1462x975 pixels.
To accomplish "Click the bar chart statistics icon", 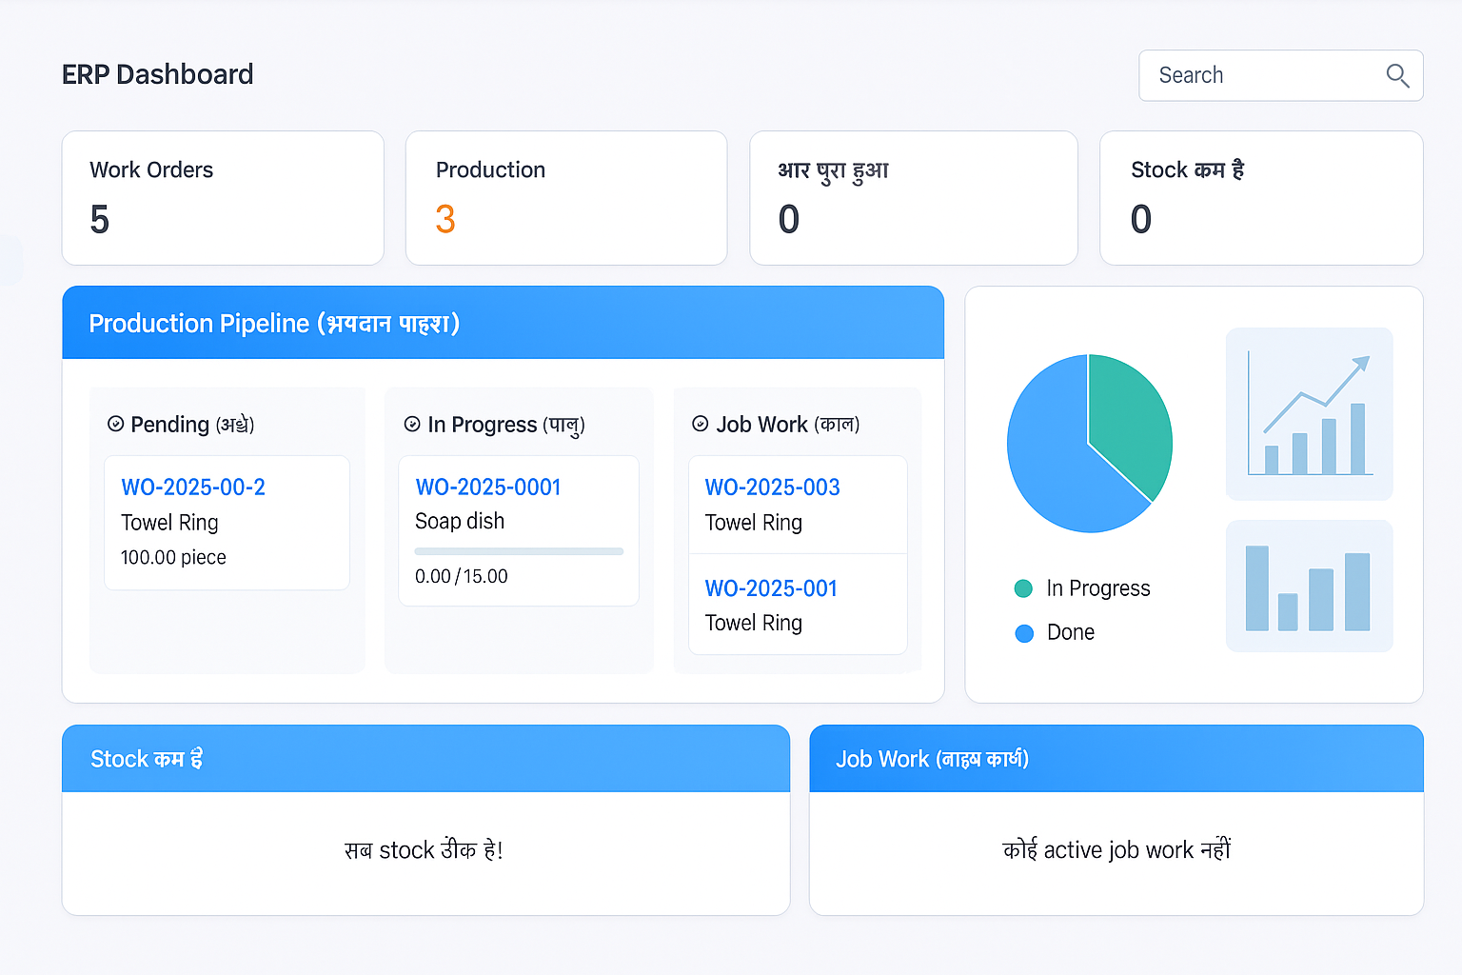I will (x=1309, y=587).
